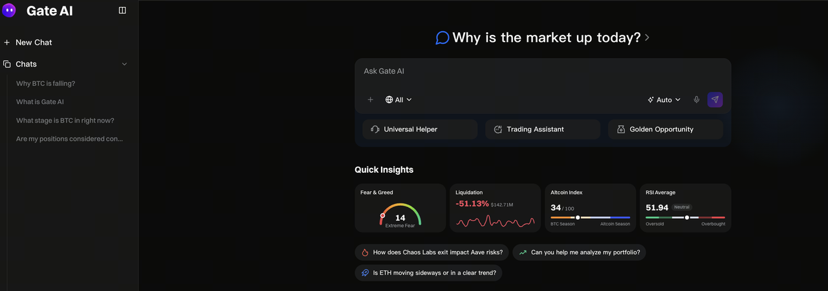Click the Ask Gate AI input field
The image size is (828, 291).
point(542,72)
